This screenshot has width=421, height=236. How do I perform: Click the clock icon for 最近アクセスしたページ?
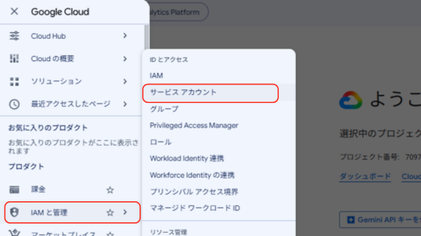[x=14, y=104]
